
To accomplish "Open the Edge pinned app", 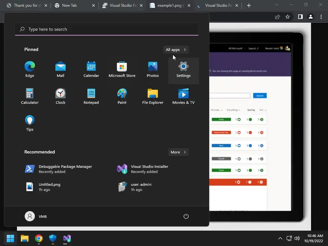I will tap(30, 70).
